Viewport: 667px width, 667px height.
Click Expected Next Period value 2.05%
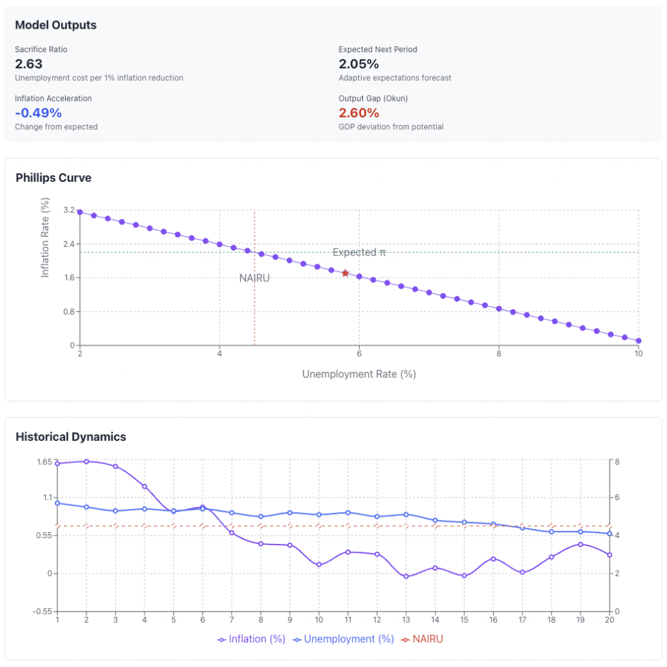[x=358, y=64]
